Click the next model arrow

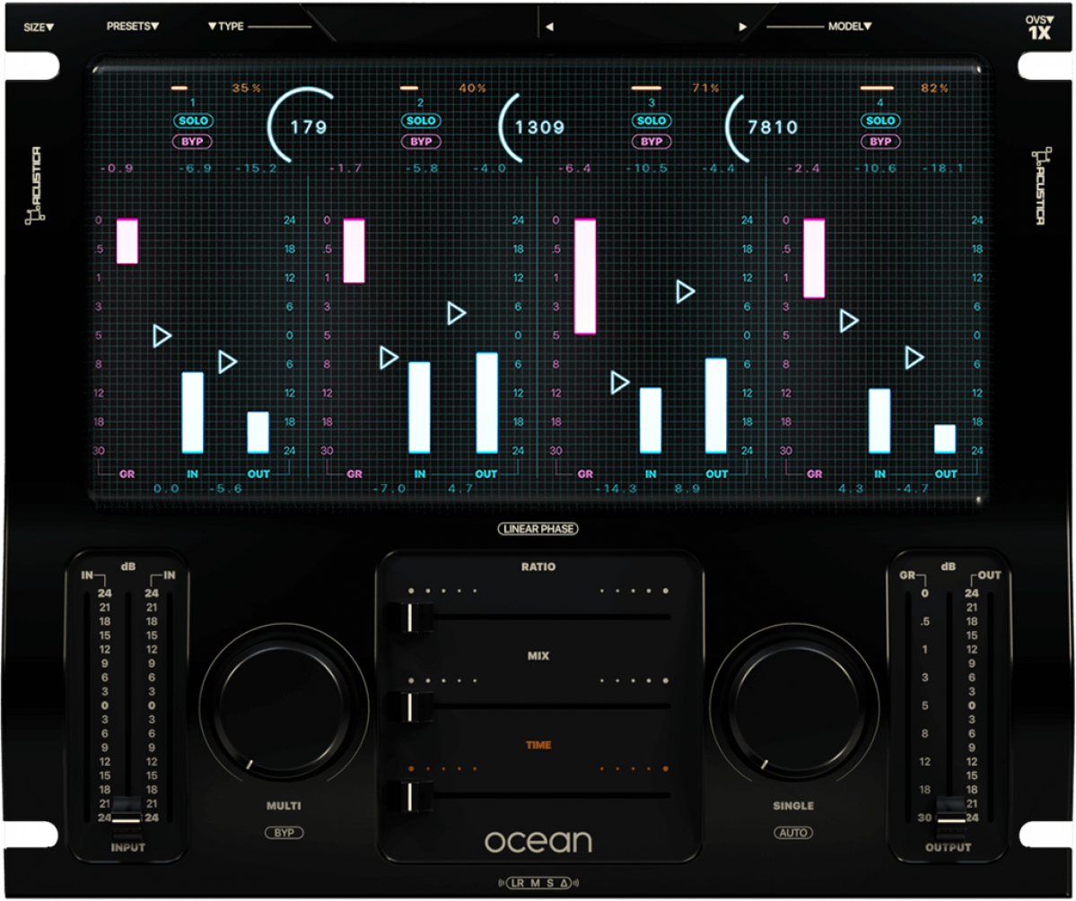(x=740, y=26)
